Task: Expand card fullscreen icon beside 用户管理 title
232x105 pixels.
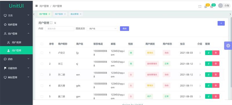Action: 51,23
